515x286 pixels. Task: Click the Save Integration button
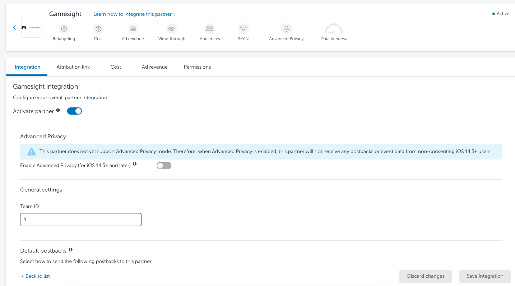[x=485, y=276]
